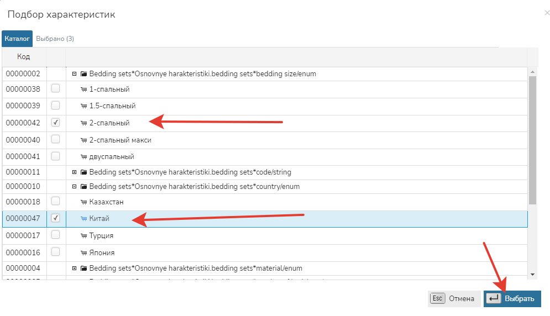This screenshot has width=550, height=316.
Task: Enable the 1.5-спальный checkbox
Action: (55, 105)
